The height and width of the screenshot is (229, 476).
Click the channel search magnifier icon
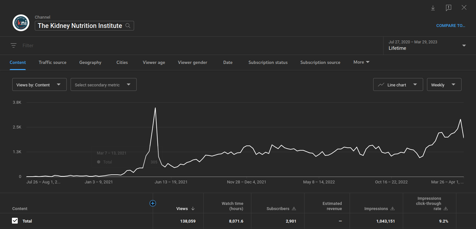(x=128, y=26)
